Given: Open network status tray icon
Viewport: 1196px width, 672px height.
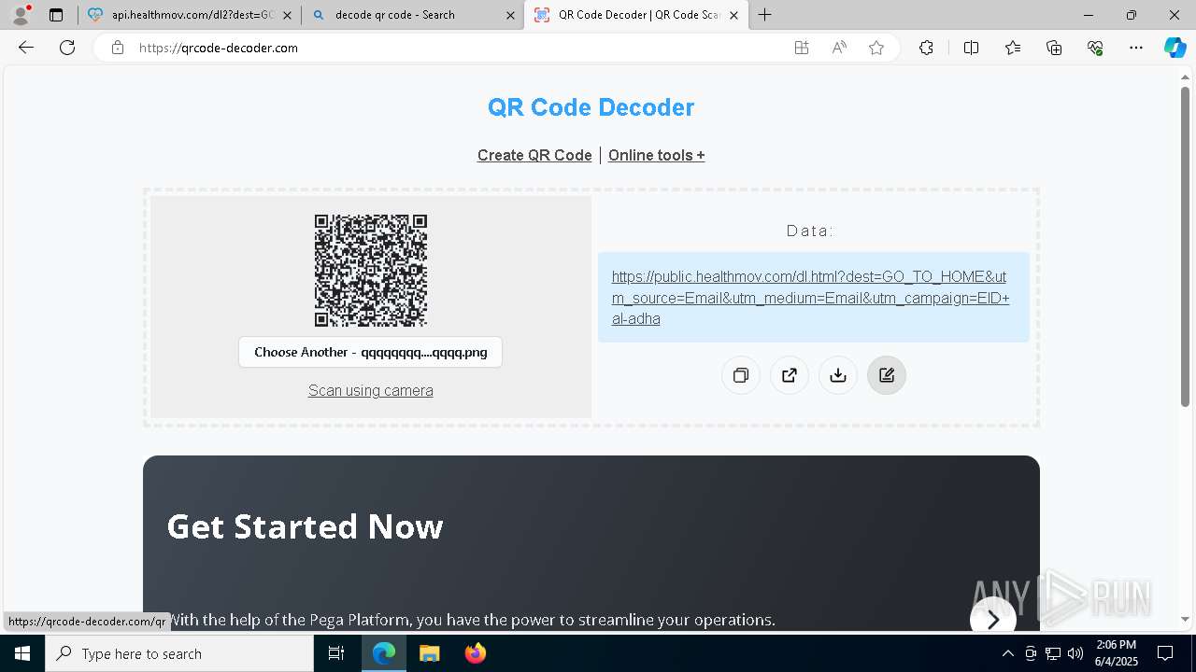Looking at the screenshot, I should coord(1052,653).
